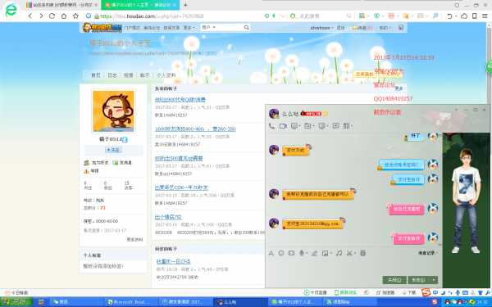Click the icon right of the scissors in chat
Image resolution: width=492 pixels, height=307 pixels.
pos(362,253)
